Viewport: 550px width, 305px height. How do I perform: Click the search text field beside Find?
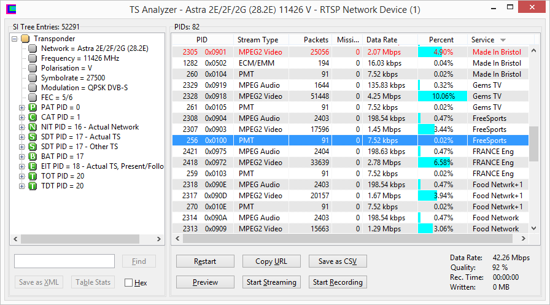[64, 261]
